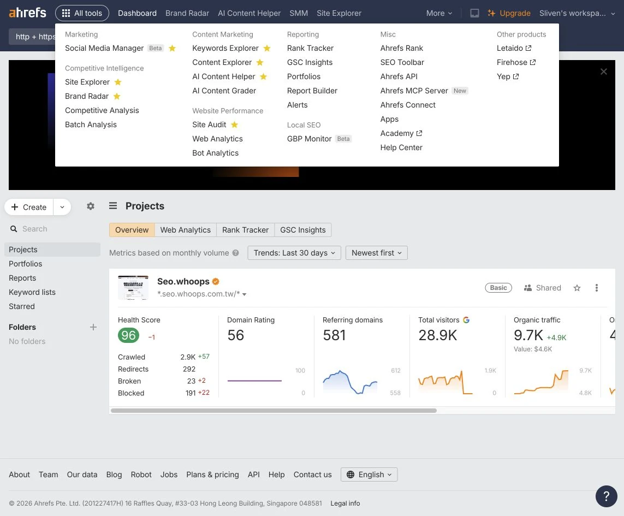Unstar Social Media Manager favorite
Viewport: 624px width, 516px height.
click(173, 48)
